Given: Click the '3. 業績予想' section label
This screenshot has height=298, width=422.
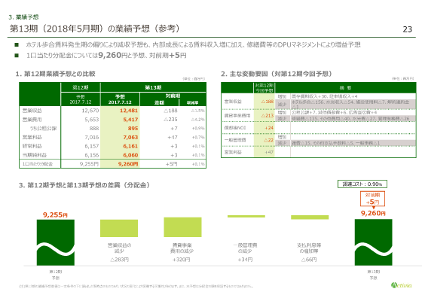Looking at the screenshot, I should 23,17.
